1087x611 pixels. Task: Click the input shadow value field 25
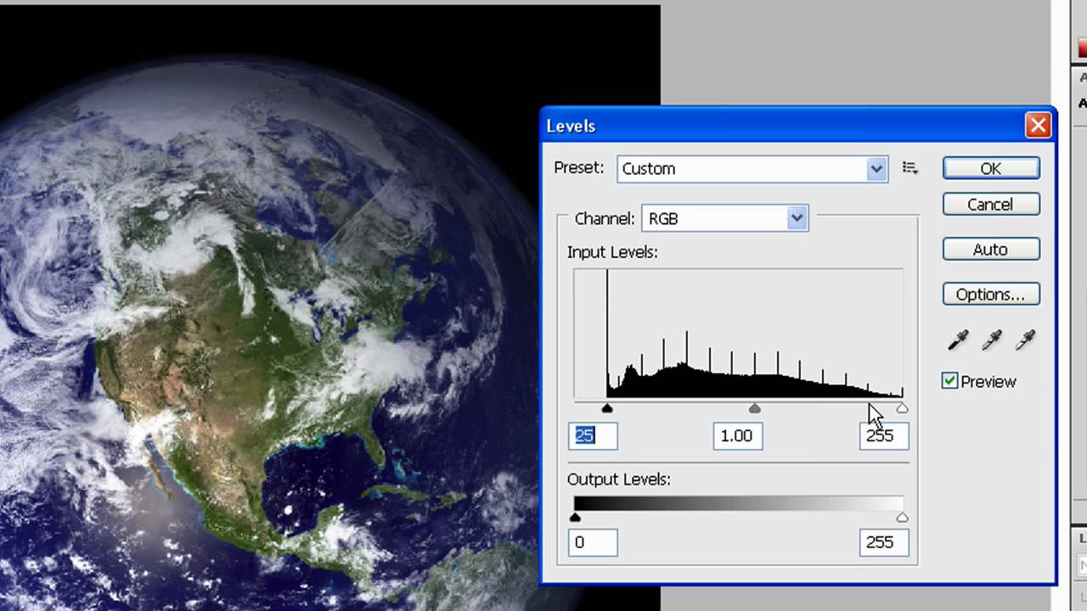point(593,435)
